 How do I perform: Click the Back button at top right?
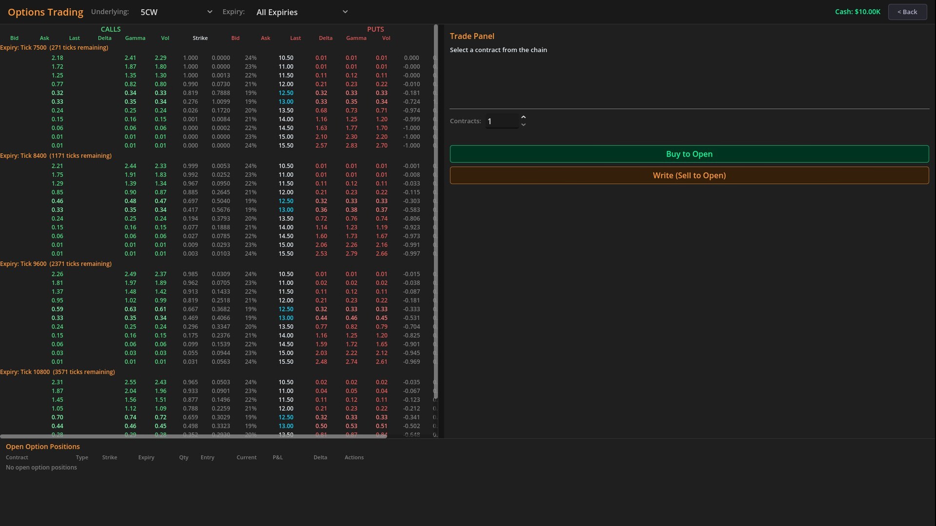[x=908, y=12]
